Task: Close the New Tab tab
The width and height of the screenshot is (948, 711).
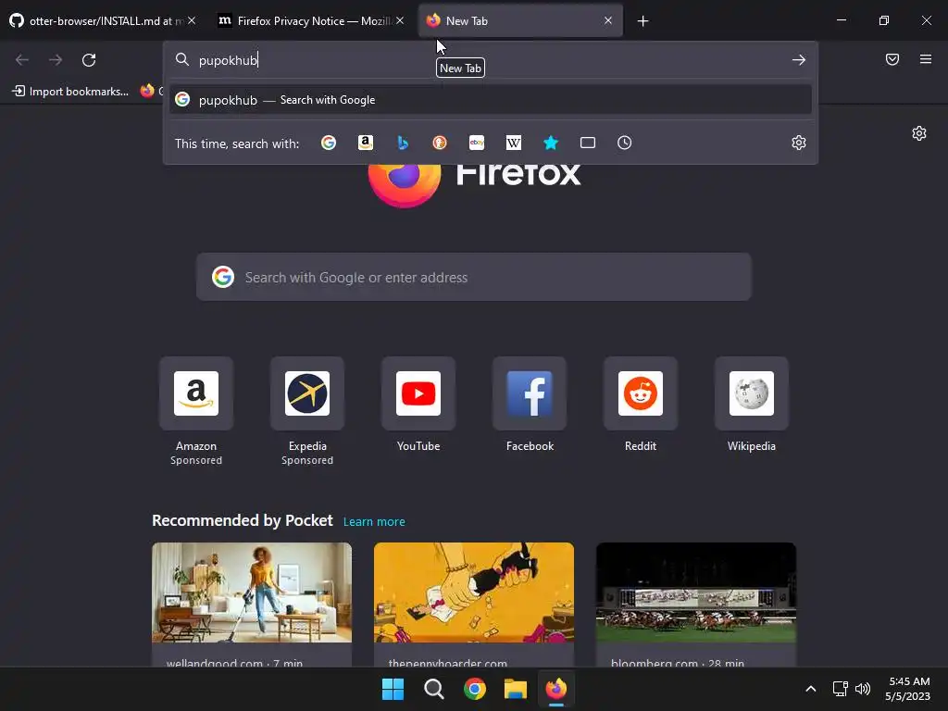Action: pyautogui.click(x=608, y=20)
